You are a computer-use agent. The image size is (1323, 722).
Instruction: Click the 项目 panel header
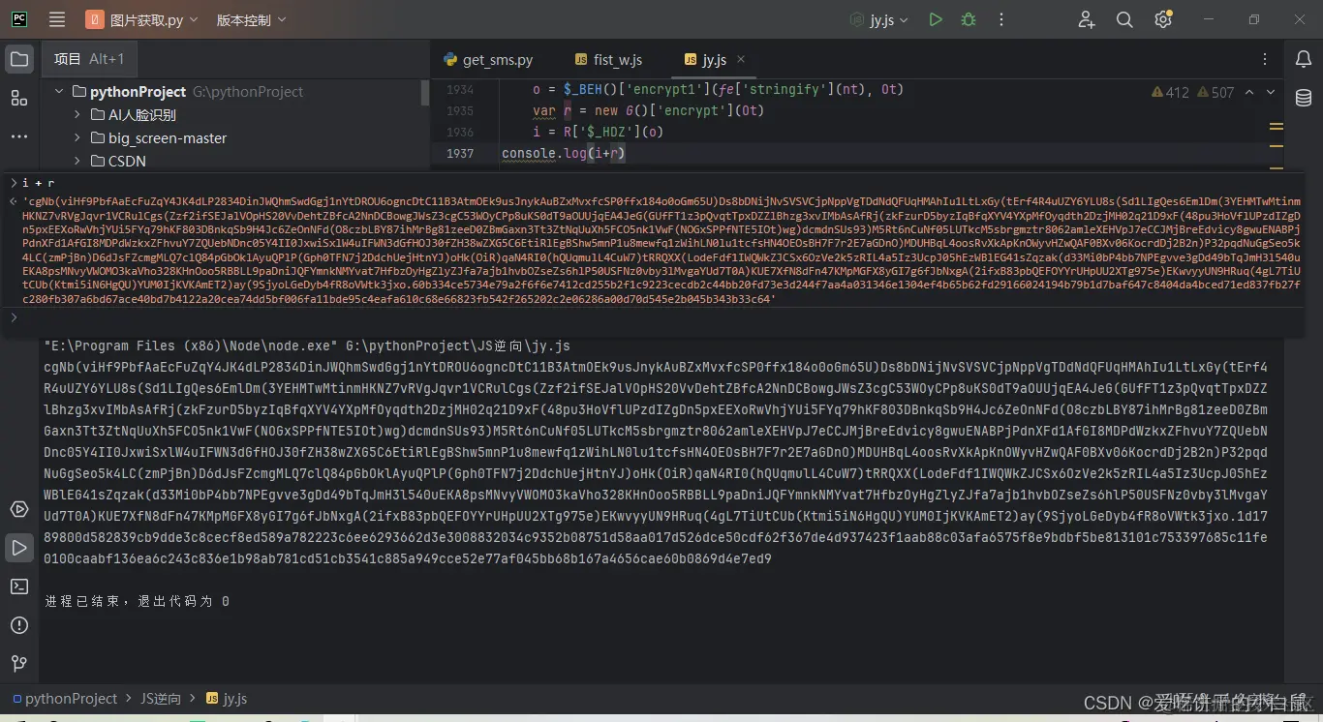pos(89,59)
